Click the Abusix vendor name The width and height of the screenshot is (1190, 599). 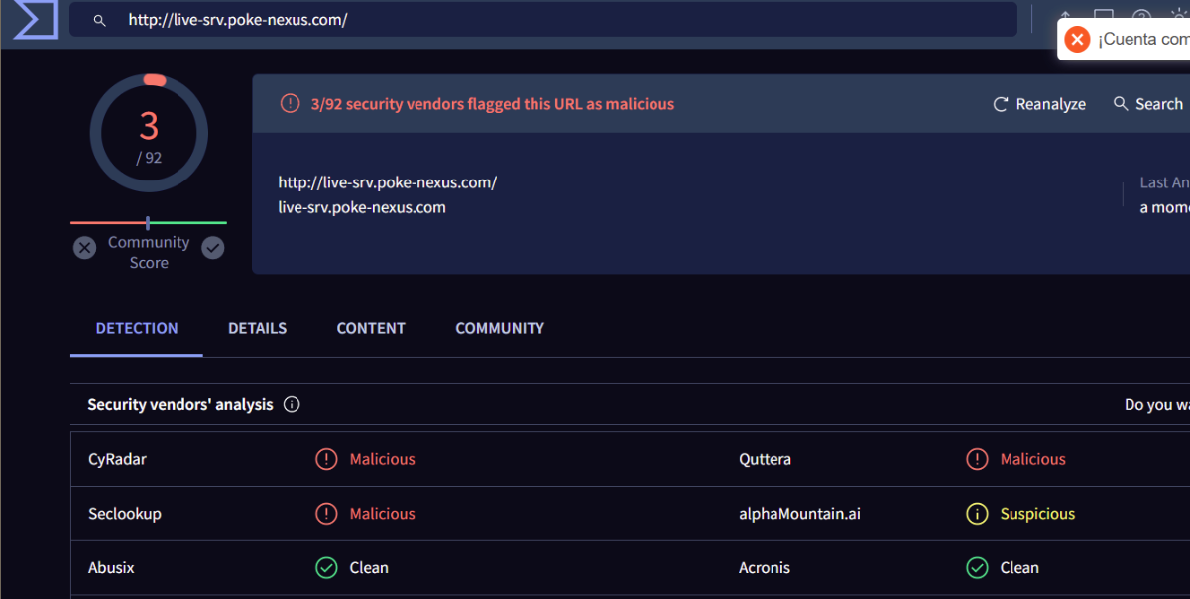[111, 568]
